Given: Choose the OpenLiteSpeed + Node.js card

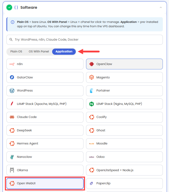Looking at the screenshot, I should click(x=124, y=170).
